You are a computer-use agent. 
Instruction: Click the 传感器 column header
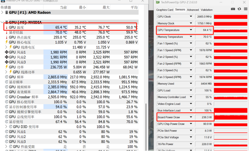[x=6, y=7]
